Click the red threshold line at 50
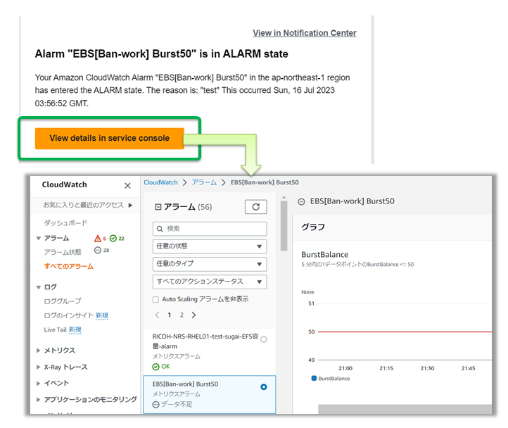508x428 pixels. (405, 332)
